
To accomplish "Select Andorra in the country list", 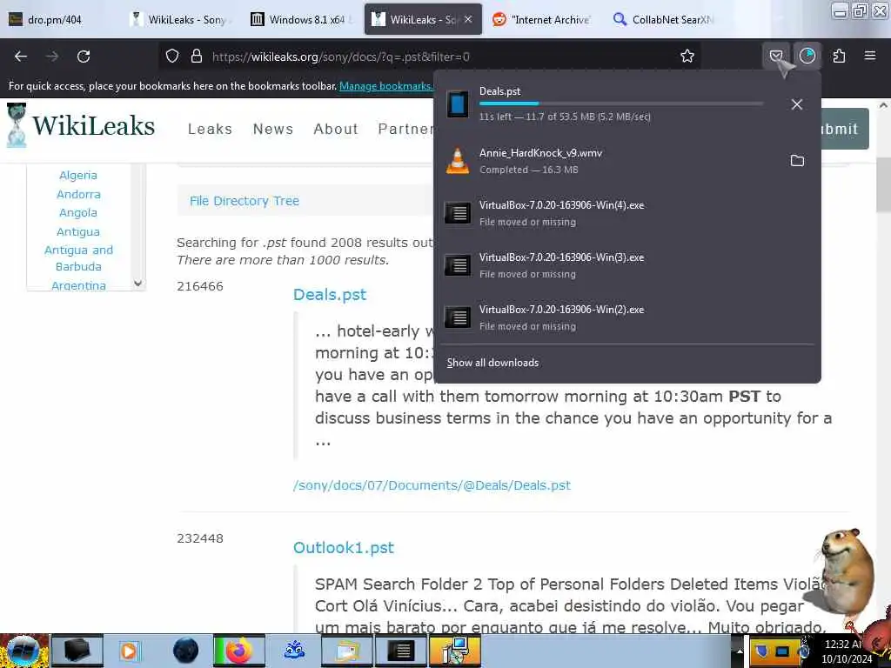I will coord(78,194).
